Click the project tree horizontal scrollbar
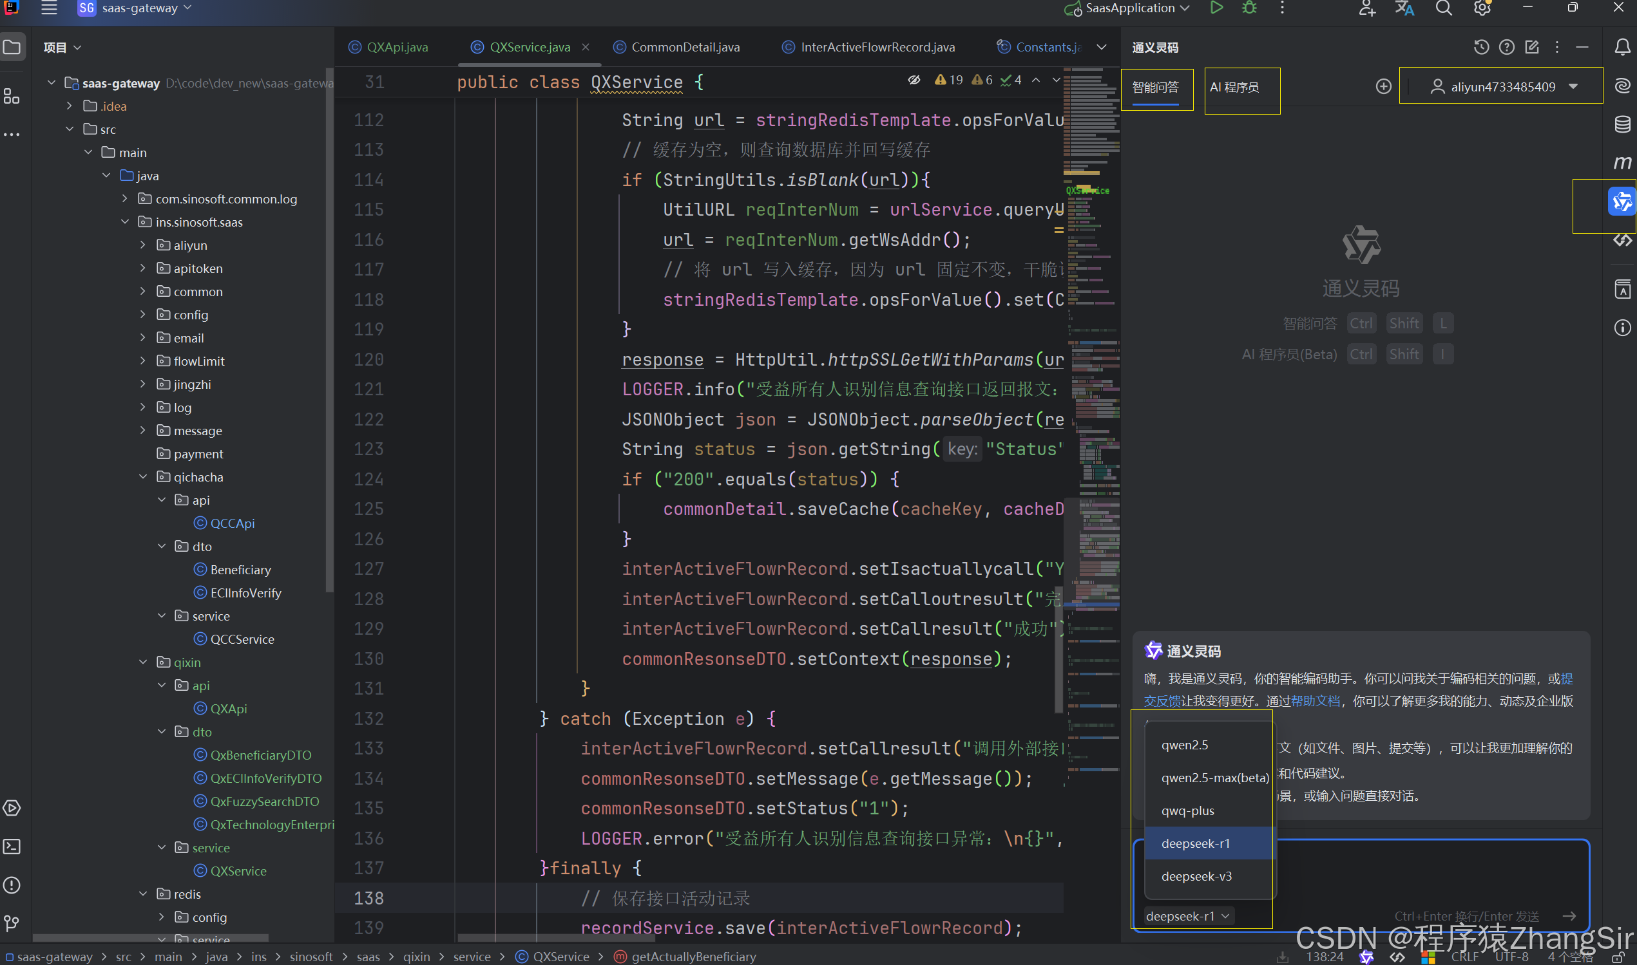This screenshot has height=965, width=1637. coord(150,938)
